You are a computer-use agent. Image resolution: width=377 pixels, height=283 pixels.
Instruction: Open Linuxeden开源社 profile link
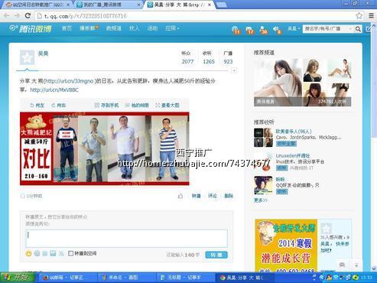pos(293,155)
